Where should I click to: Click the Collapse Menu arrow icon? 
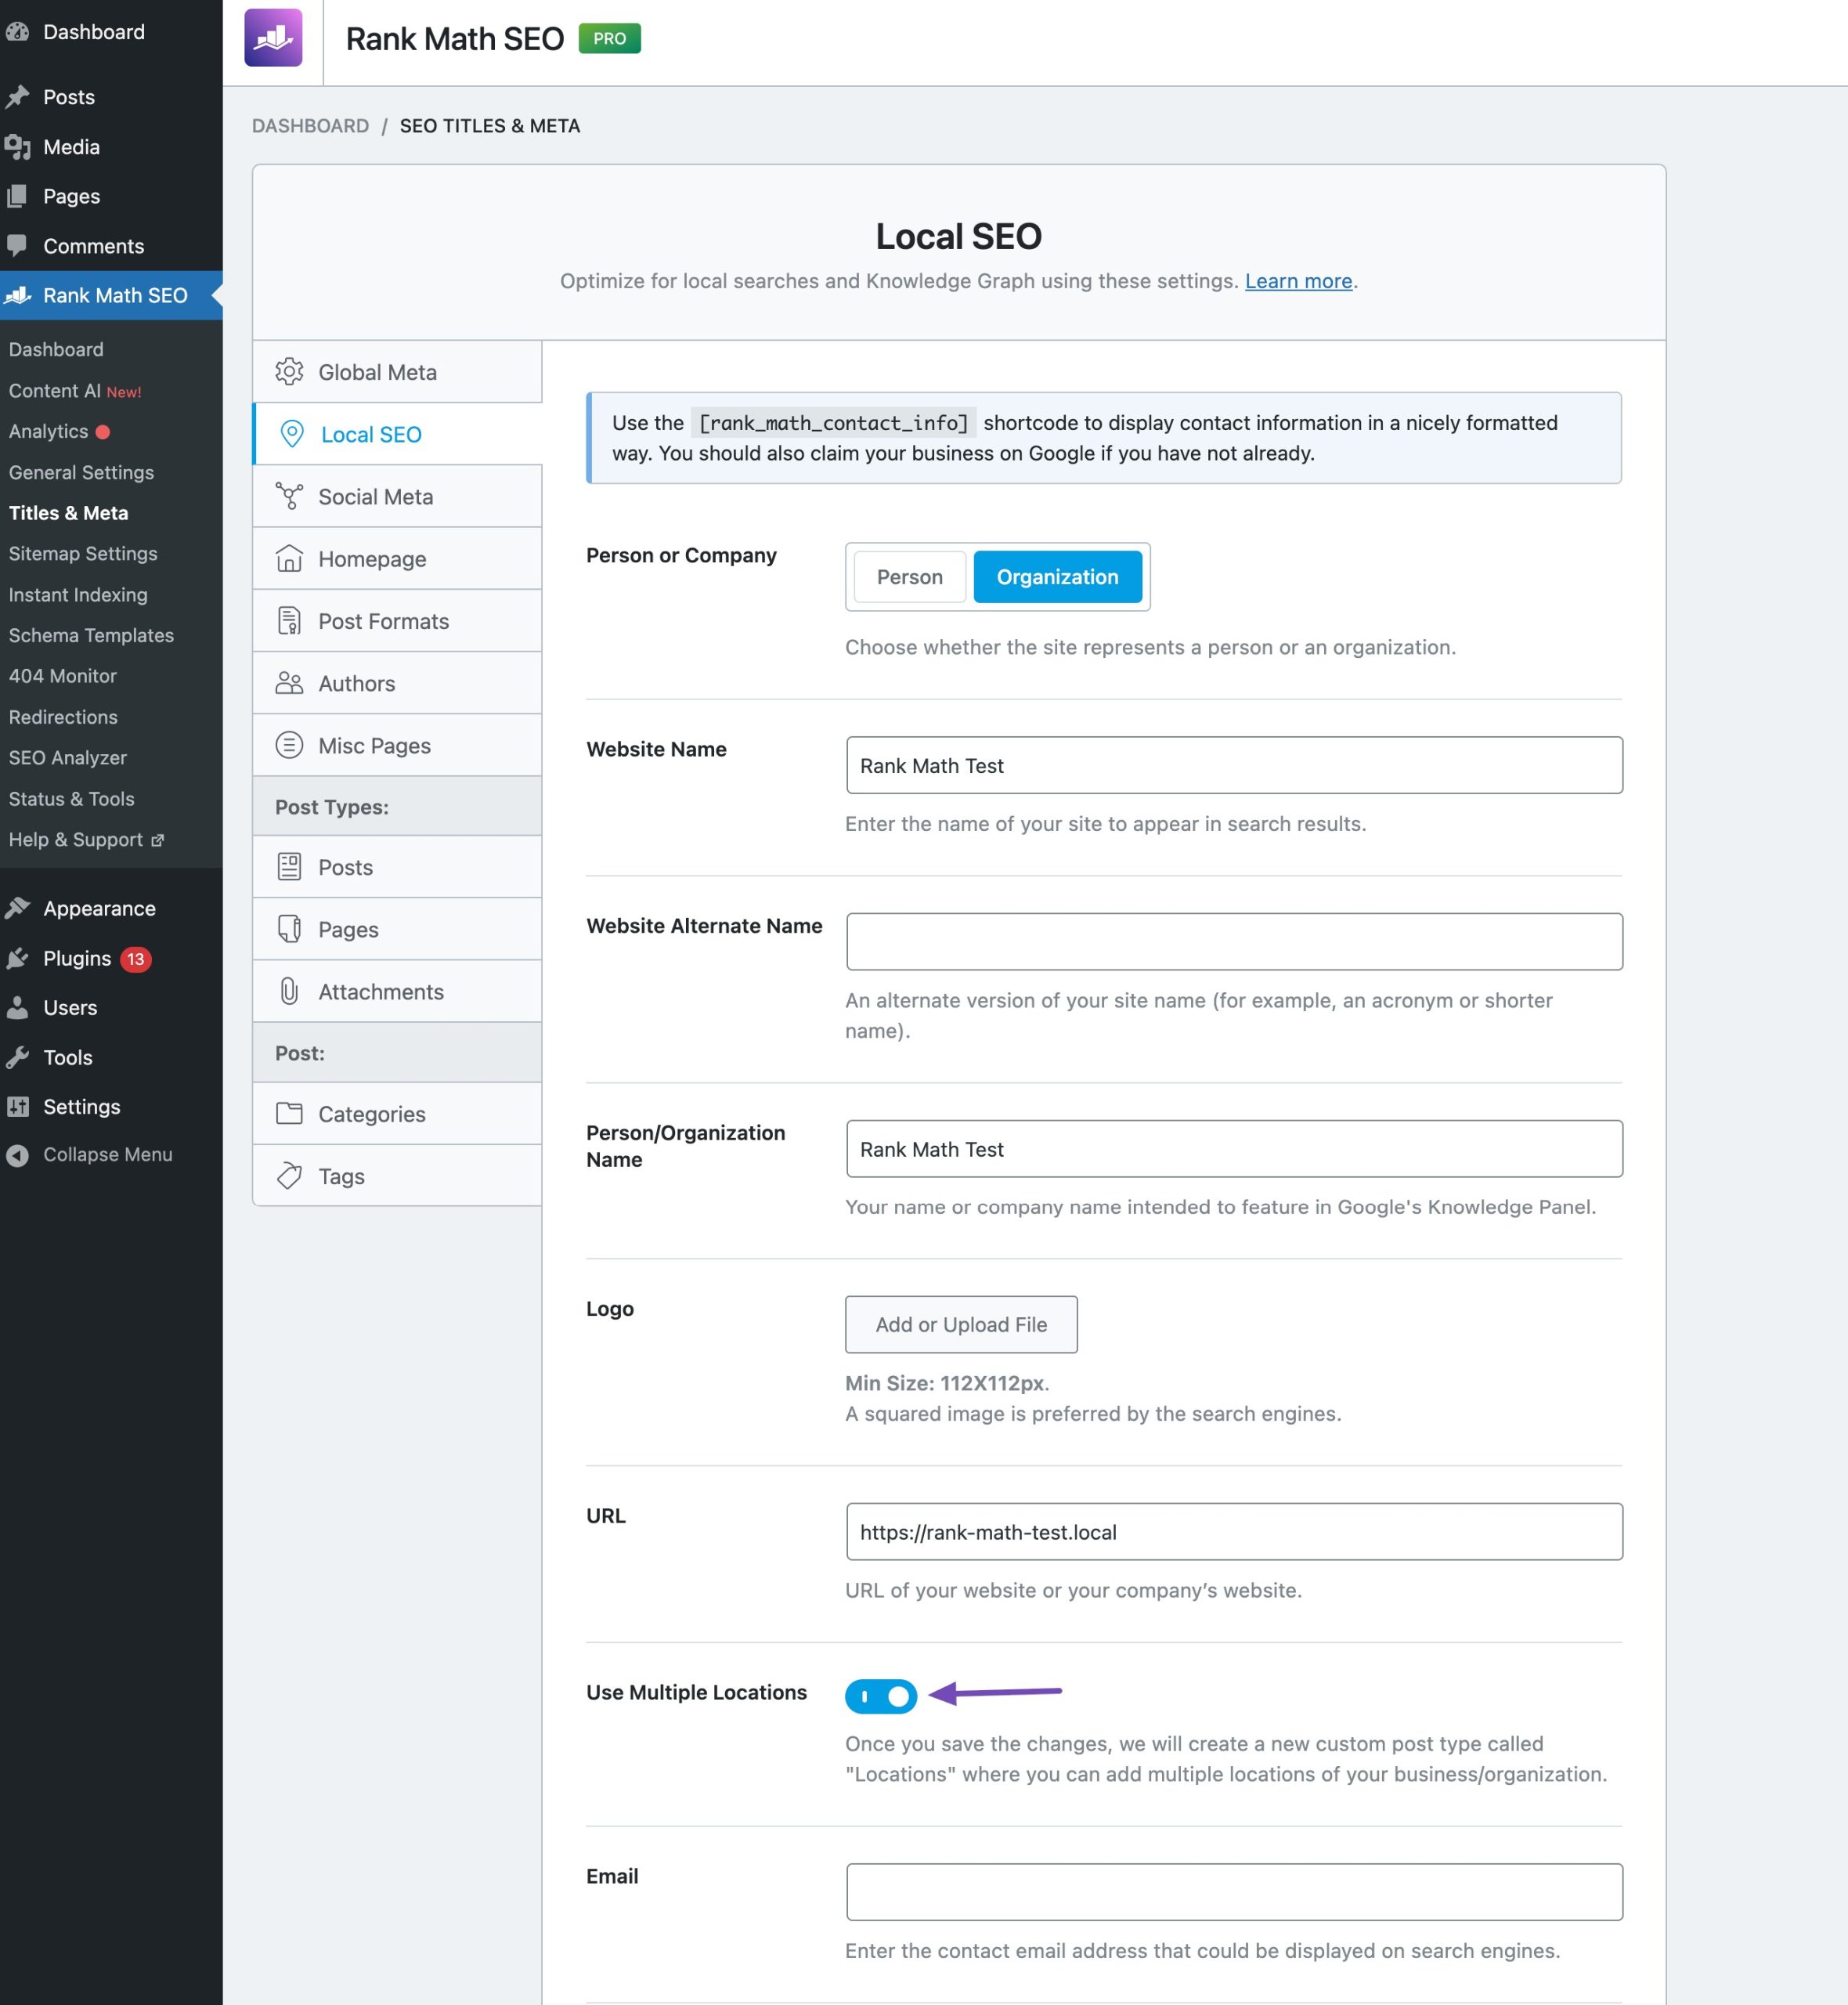coord(17,1155)
